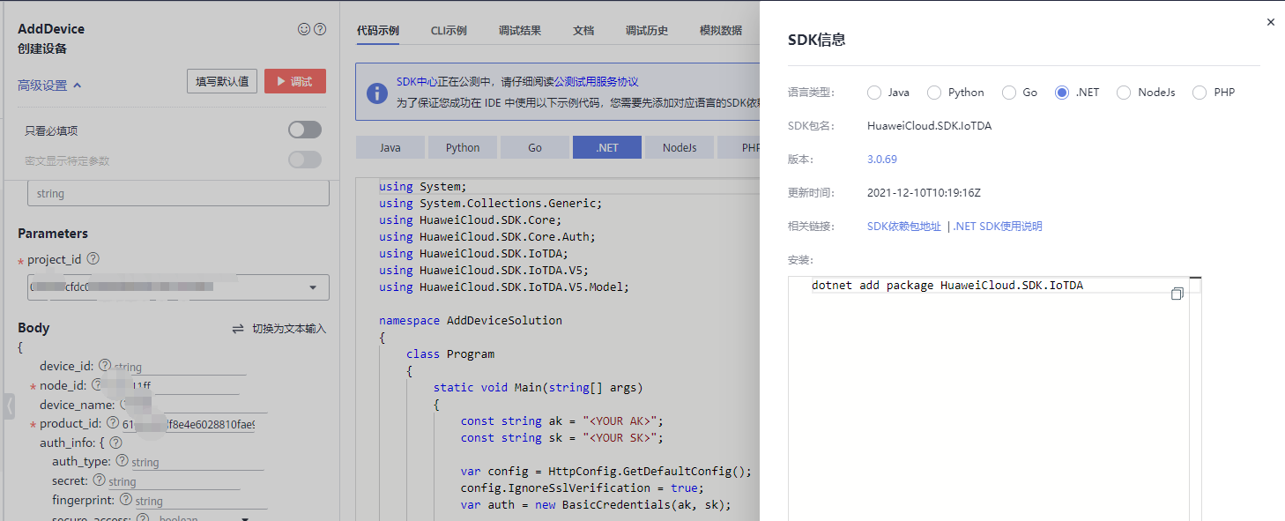The width and height of the screenshot is (1285, 521).
Task: Click the node_id input field
Action: 172,385
